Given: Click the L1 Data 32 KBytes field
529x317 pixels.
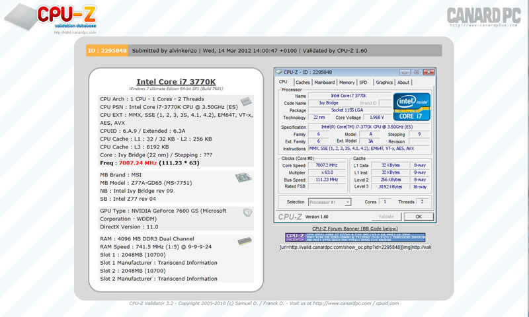Looking at the screenshot, I should [390, 165].
